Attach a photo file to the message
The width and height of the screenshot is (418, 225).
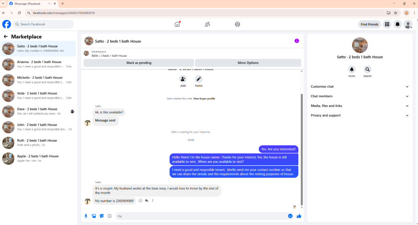(94, 216)
